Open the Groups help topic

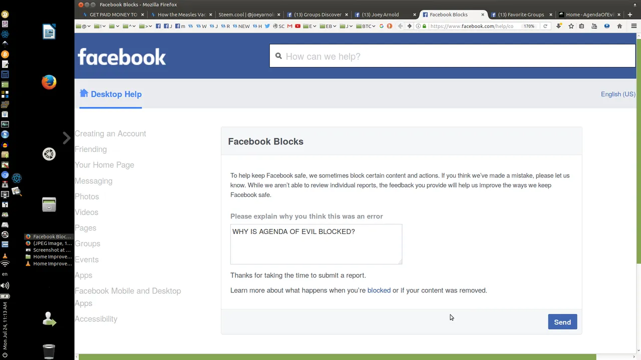[88, 243]
